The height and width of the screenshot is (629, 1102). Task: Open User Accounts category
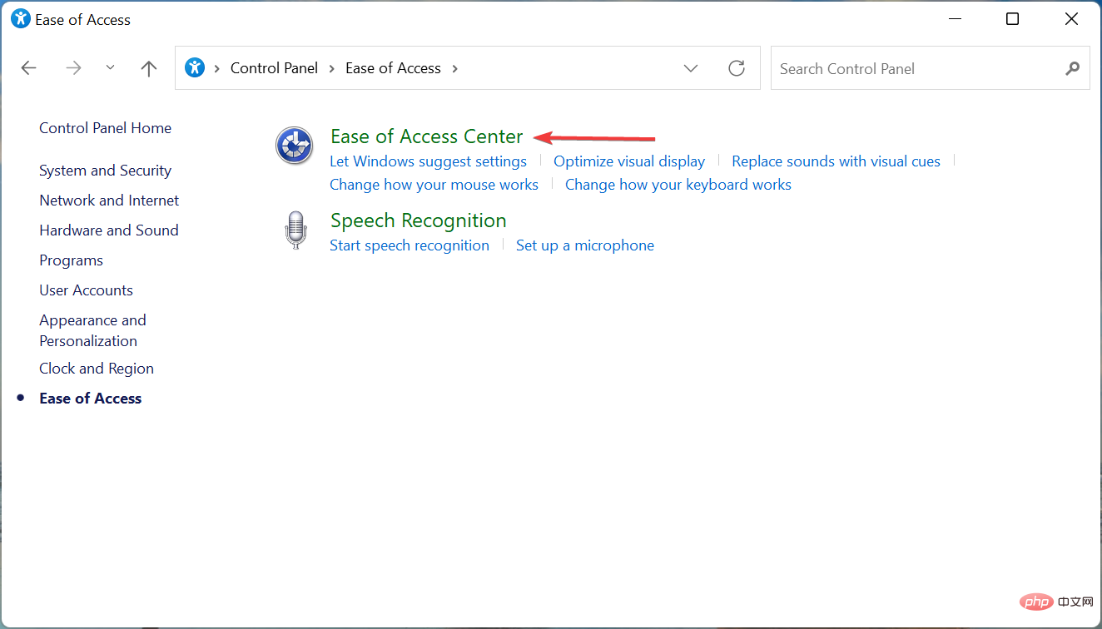pos(86,290)
